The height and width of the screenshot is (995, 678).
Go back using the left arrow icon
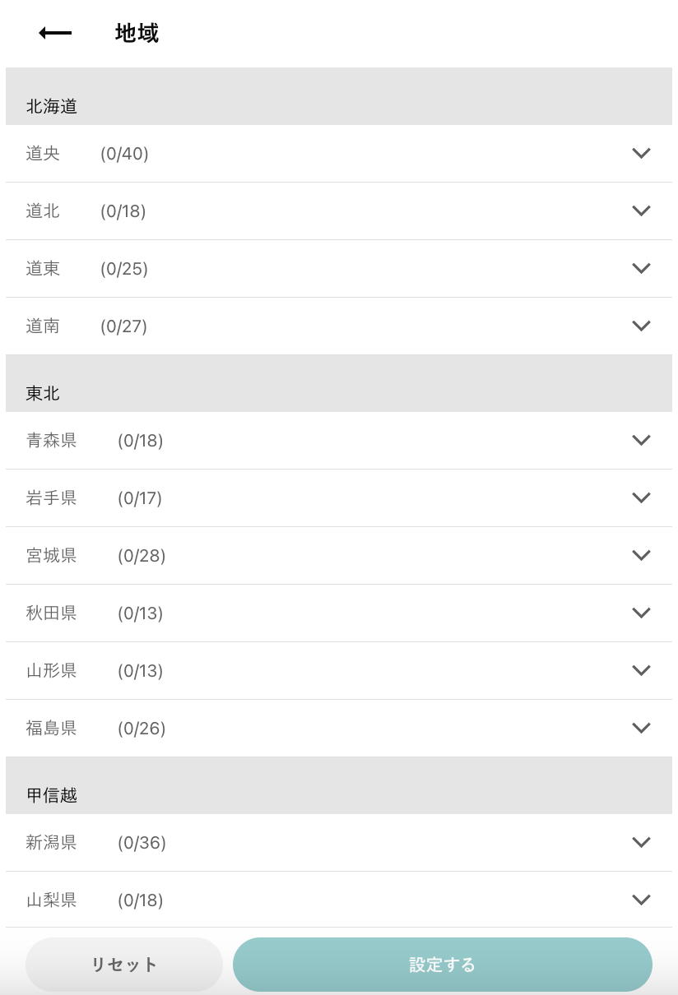55,33
